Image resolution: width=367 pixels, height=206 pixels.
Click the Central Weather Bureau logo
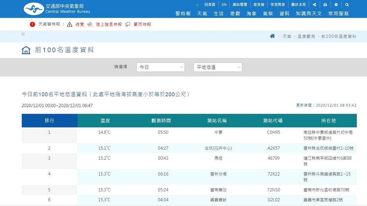click(x=57, y=9)
